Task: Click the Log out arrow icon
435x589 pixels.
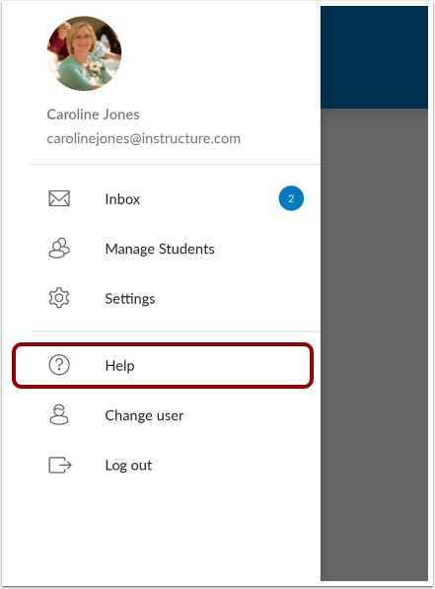Action: (x=60, y=465)
